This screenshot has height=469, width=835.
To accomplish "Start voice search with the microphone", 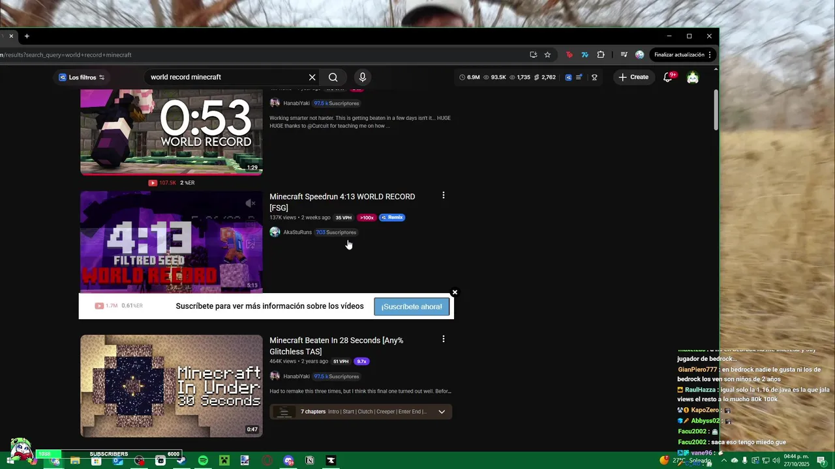I will 363,77.
